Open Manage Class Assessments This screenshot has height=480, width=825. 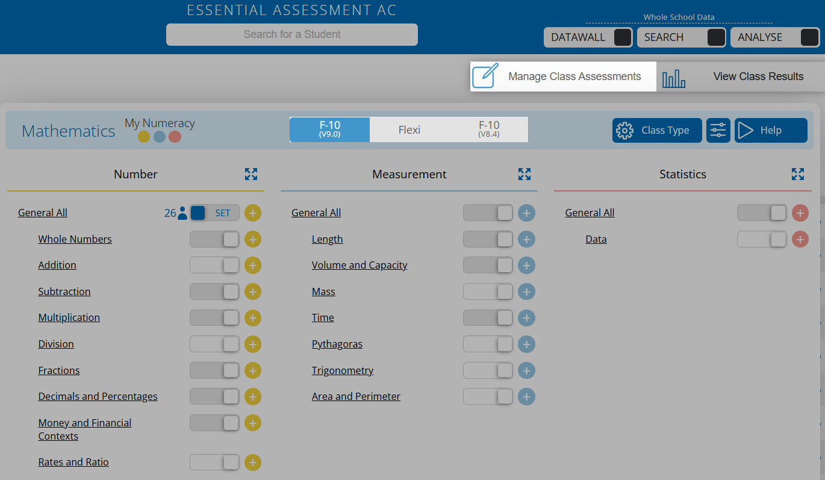(x=563, y=76)
